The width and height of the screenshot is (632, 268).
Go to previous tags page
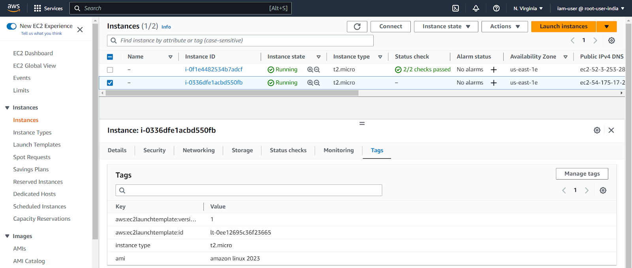tap(564, 190)
